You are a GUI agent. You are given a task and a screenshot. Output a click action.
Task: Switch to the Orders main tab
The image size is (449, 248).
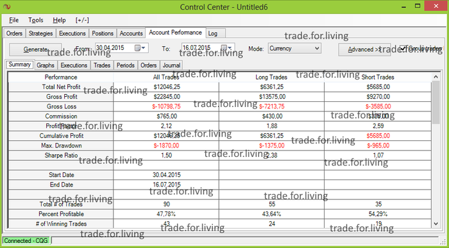tap(14, 33)
